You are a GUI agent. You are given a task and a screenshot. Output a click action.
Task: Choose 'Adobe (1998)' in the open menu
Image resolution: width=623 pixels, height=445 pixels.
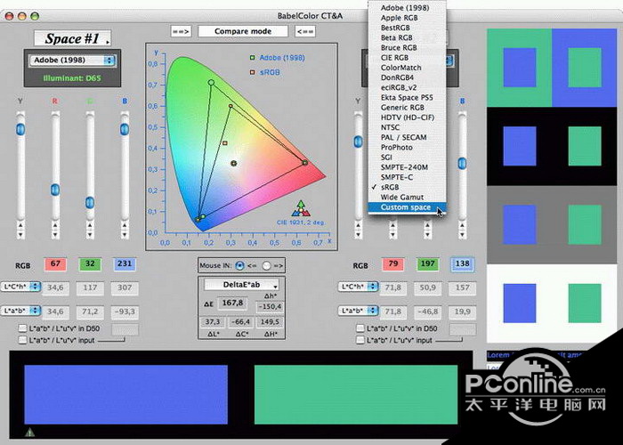pos(408,8)
